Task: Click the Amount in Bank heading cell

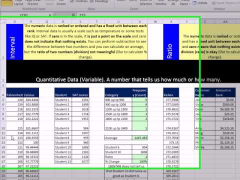Action: pos(225,92)
